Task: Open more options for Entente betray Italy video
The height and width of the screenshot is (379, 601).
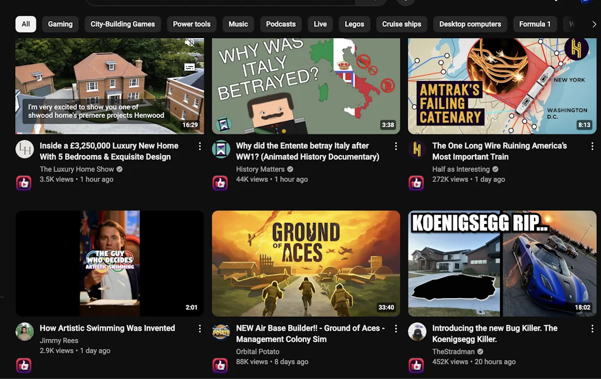Action: pyautogui.click(x=396, y=146)
